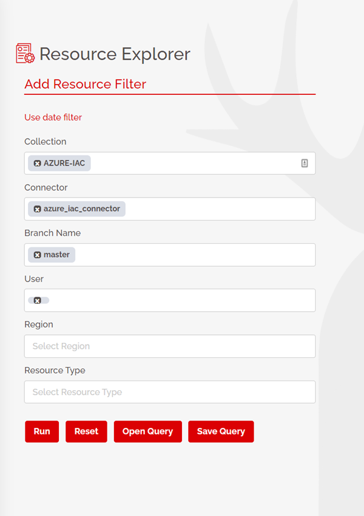
Task: Select the azure_iac_connector tag label text
Action: (81, 209)
